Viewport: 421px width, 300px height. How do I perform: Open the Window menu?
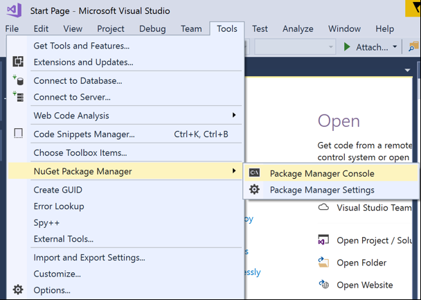click(344, 28)
